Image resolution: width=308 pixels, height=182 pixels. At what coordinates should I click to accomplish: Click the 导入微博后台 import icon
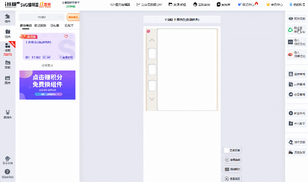coord(296,54)
